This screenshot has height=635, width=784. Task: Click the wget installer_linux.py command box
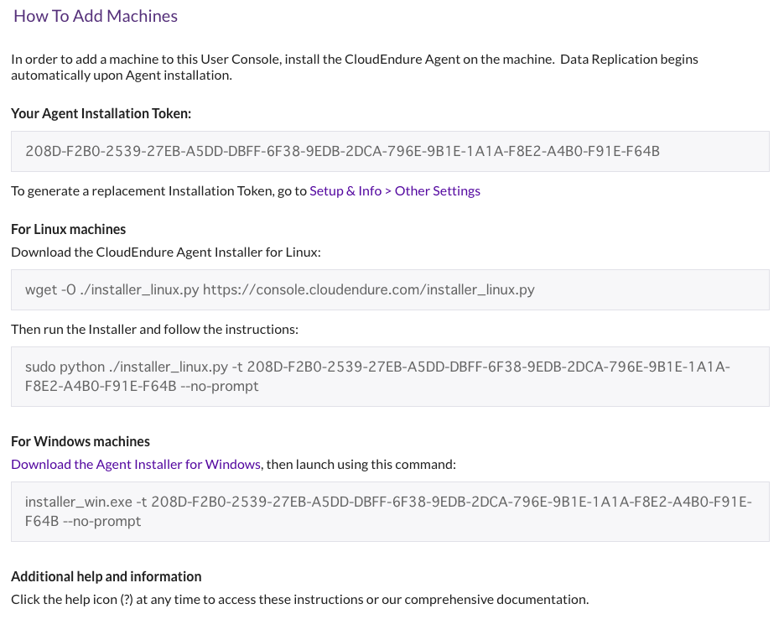point(390,289)
